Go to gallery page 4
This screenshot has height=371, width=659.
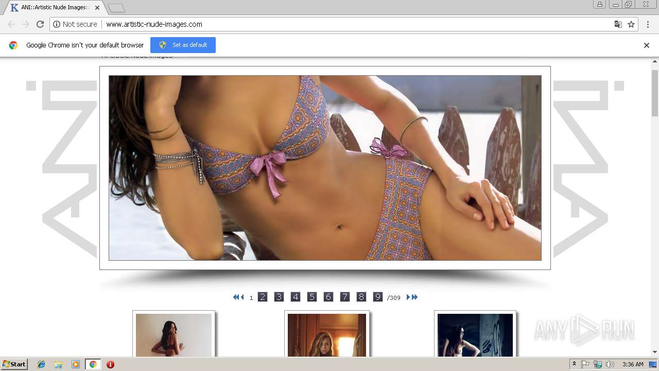(x=296, y=297)
